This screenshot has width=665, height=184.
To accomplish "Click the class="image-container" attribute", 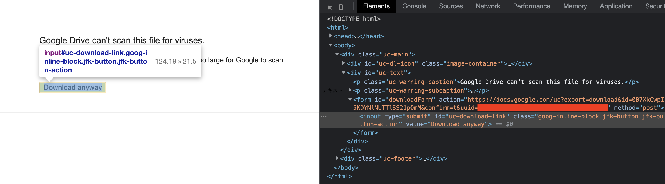I will click(463, 63).
